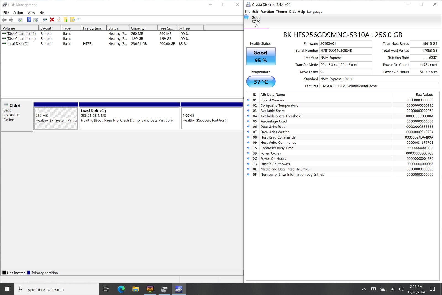Click the Good 95 % health status button
The width and height of the screenshot is (442, 295).
pos(261,56)
